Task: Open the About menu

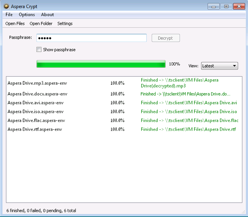Action: tap(48, 15)
